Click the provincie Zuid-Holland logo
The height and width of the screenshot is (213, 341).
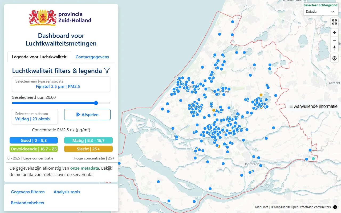click(x=60, y=18)
